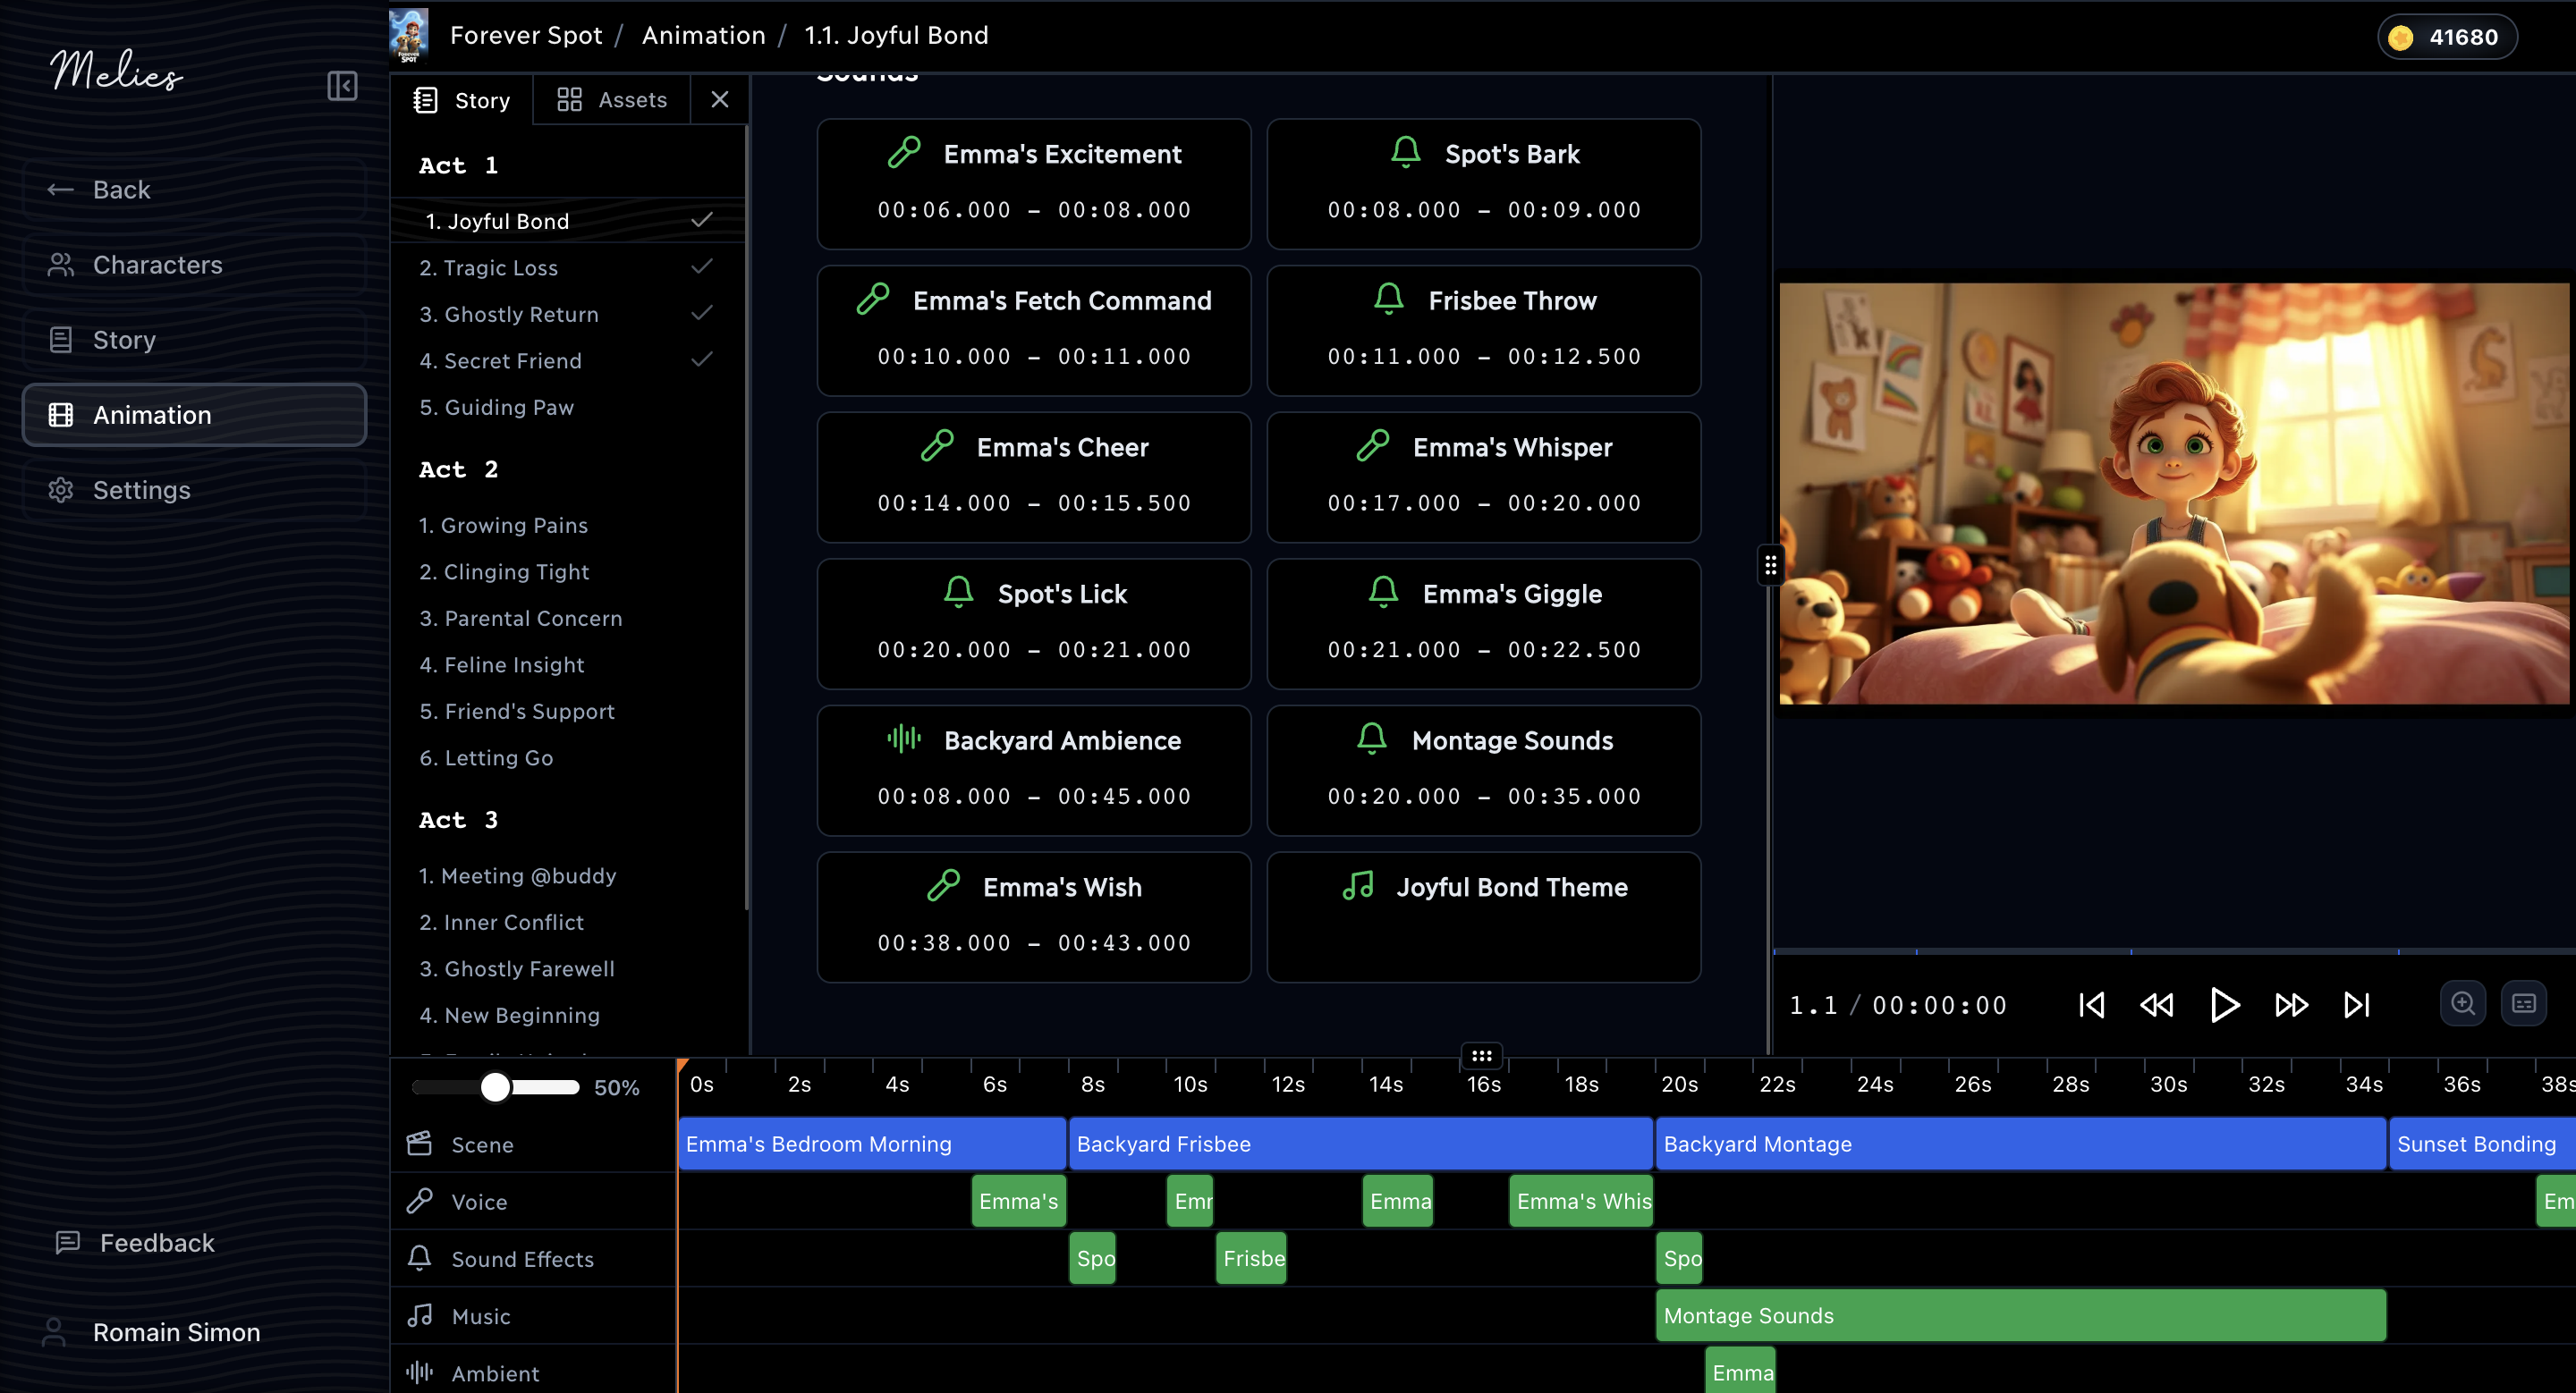Image resolution: width=2576 pixels, height=1393 pixels.
Task: Click the 16s mark on timeline ruler
Action: click(1483, 1085)
